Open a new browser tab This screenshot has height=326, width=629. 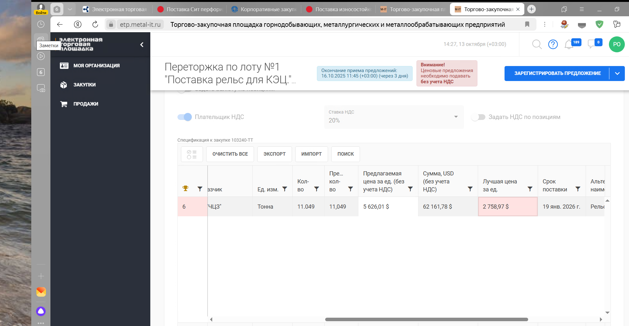point(531,9)
